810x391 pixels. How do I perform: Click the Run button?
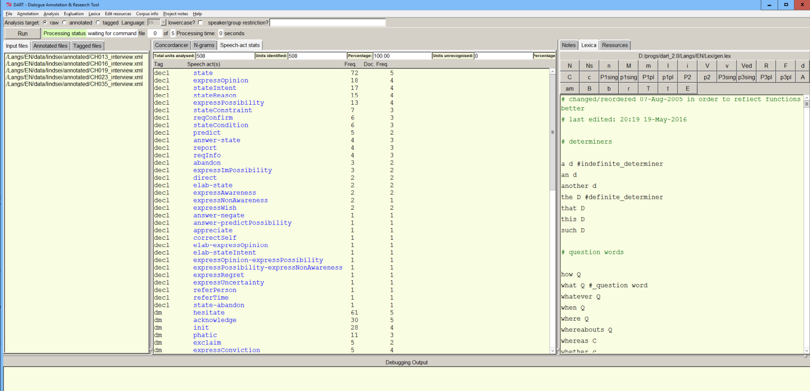tap(22, 33)
